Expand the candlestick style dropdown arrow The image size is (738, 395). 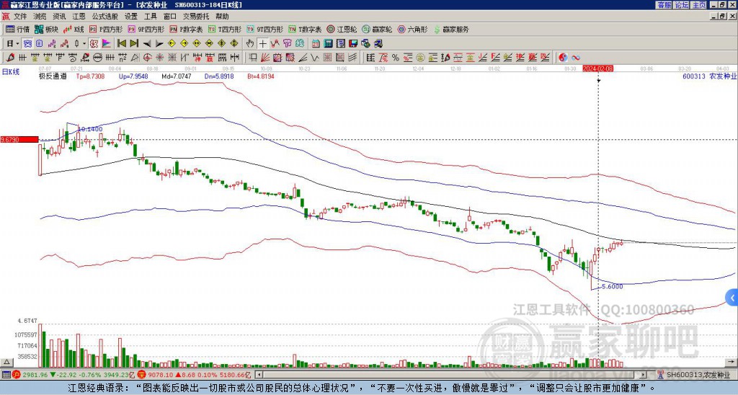84,44
